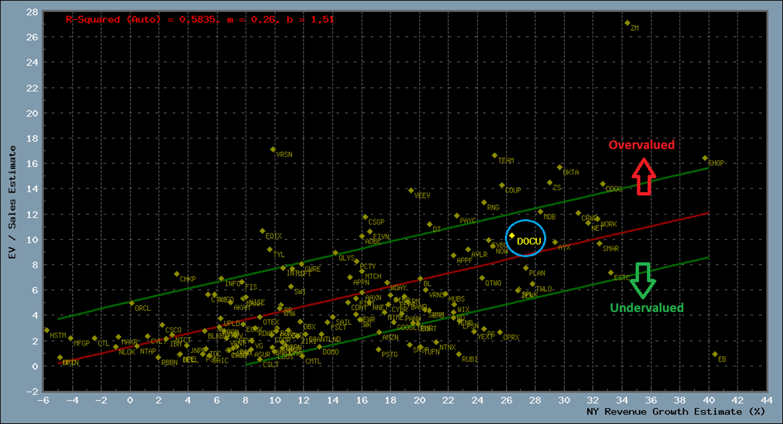Select the VEEV ticker label
Image resolution: width=783 pixels, height=424 pixels.
[422, 195]
